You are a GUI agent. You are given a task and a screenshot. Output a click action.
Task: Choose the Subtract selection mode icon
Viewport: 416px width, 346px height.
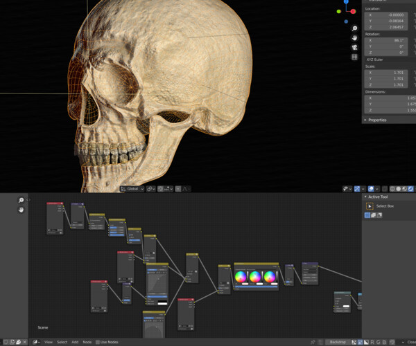click(x=379, y=215)
